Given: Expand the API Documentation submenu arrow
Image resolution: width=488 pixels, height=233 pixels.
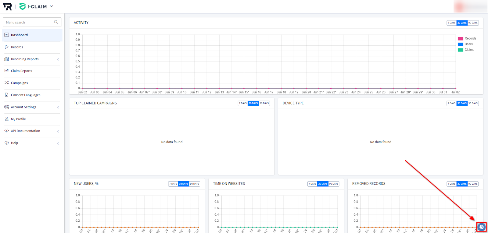Looking at the screenshot, I should click(x=58, y=131).
